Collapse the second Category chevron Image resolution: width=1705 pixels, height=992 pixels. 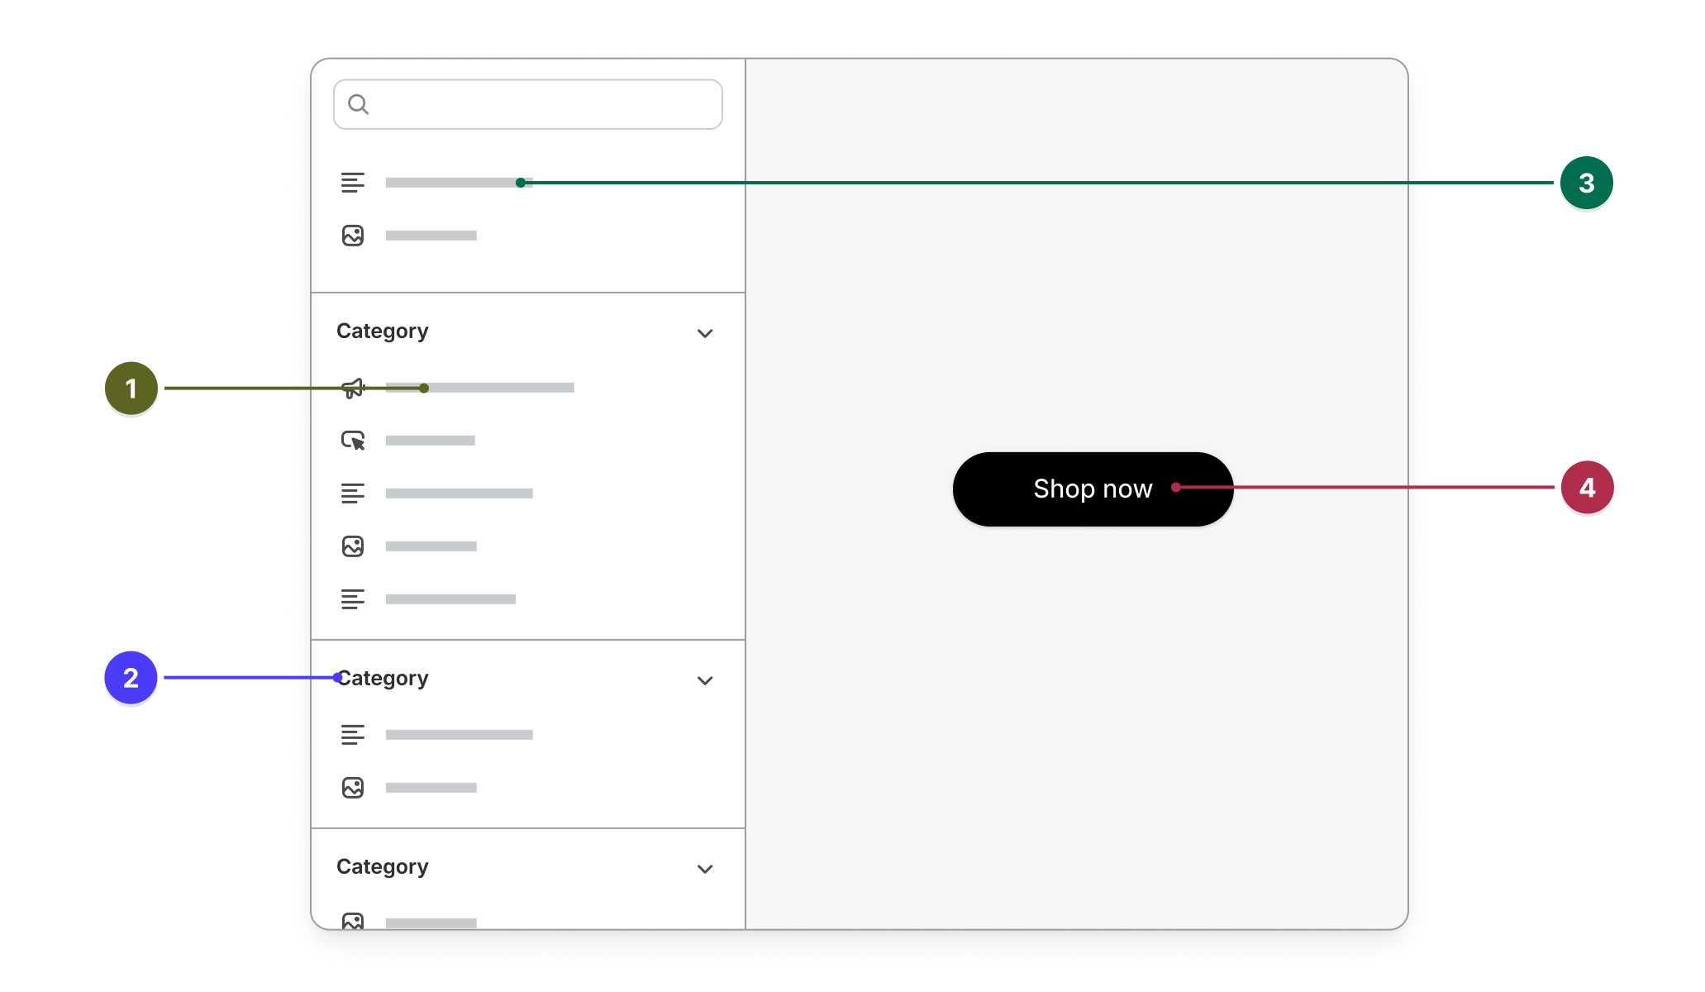705,680
